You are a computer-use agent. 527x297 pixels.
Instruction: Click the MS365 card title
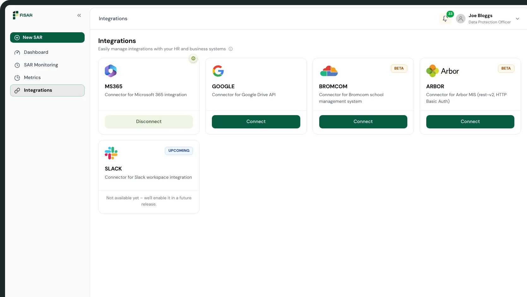[x=114, y=87]
